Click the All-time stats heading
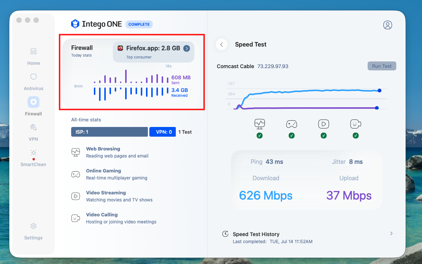The height and width of the screenshot is (264, 422). click(86, 120)
